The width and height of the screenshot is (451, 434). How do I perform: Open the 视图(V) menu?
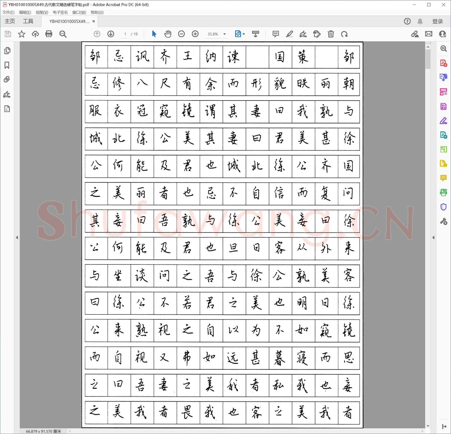[42, 12]
